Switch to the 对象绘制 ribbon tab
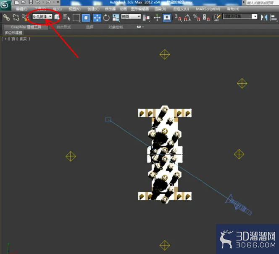279x254 pixels. 116,27
